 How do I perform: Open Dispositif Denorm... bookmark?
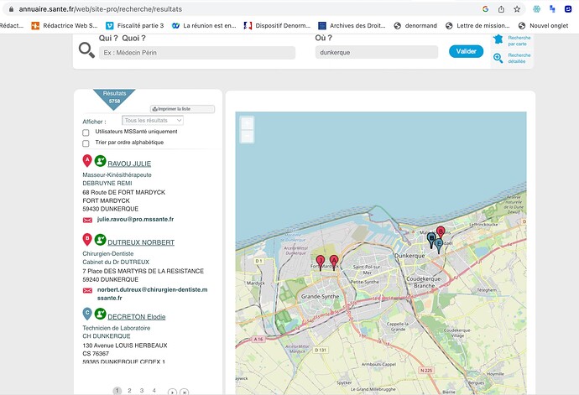point(277,25)
